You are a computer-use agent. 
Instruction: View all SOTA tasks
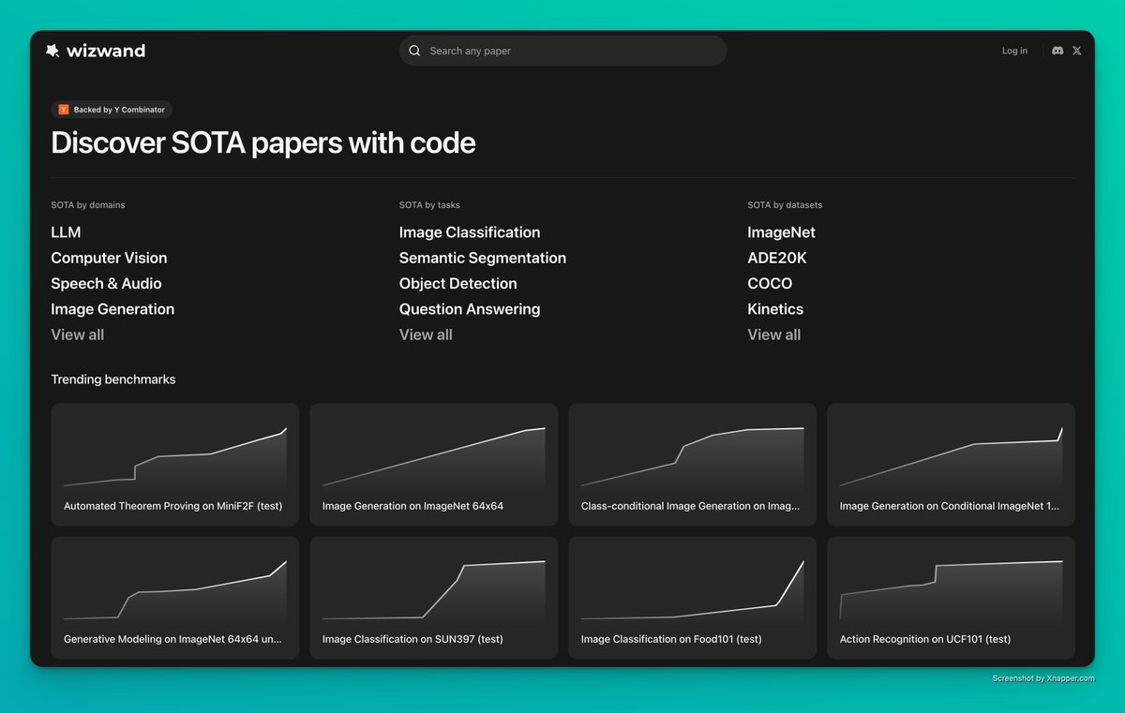pos(426,334)
